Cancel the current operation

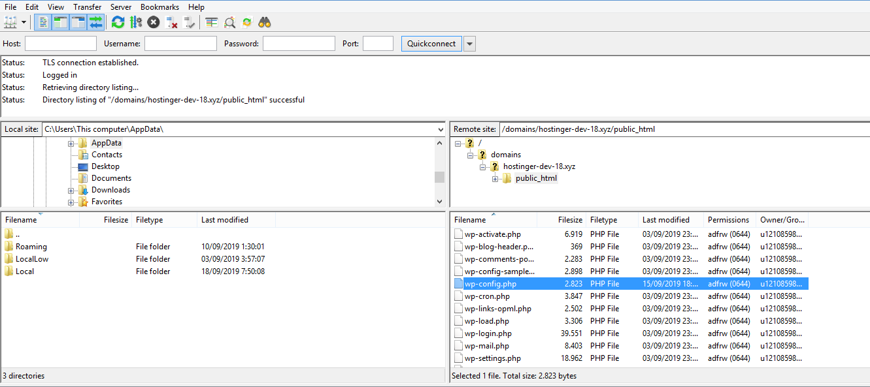(152, 22)
